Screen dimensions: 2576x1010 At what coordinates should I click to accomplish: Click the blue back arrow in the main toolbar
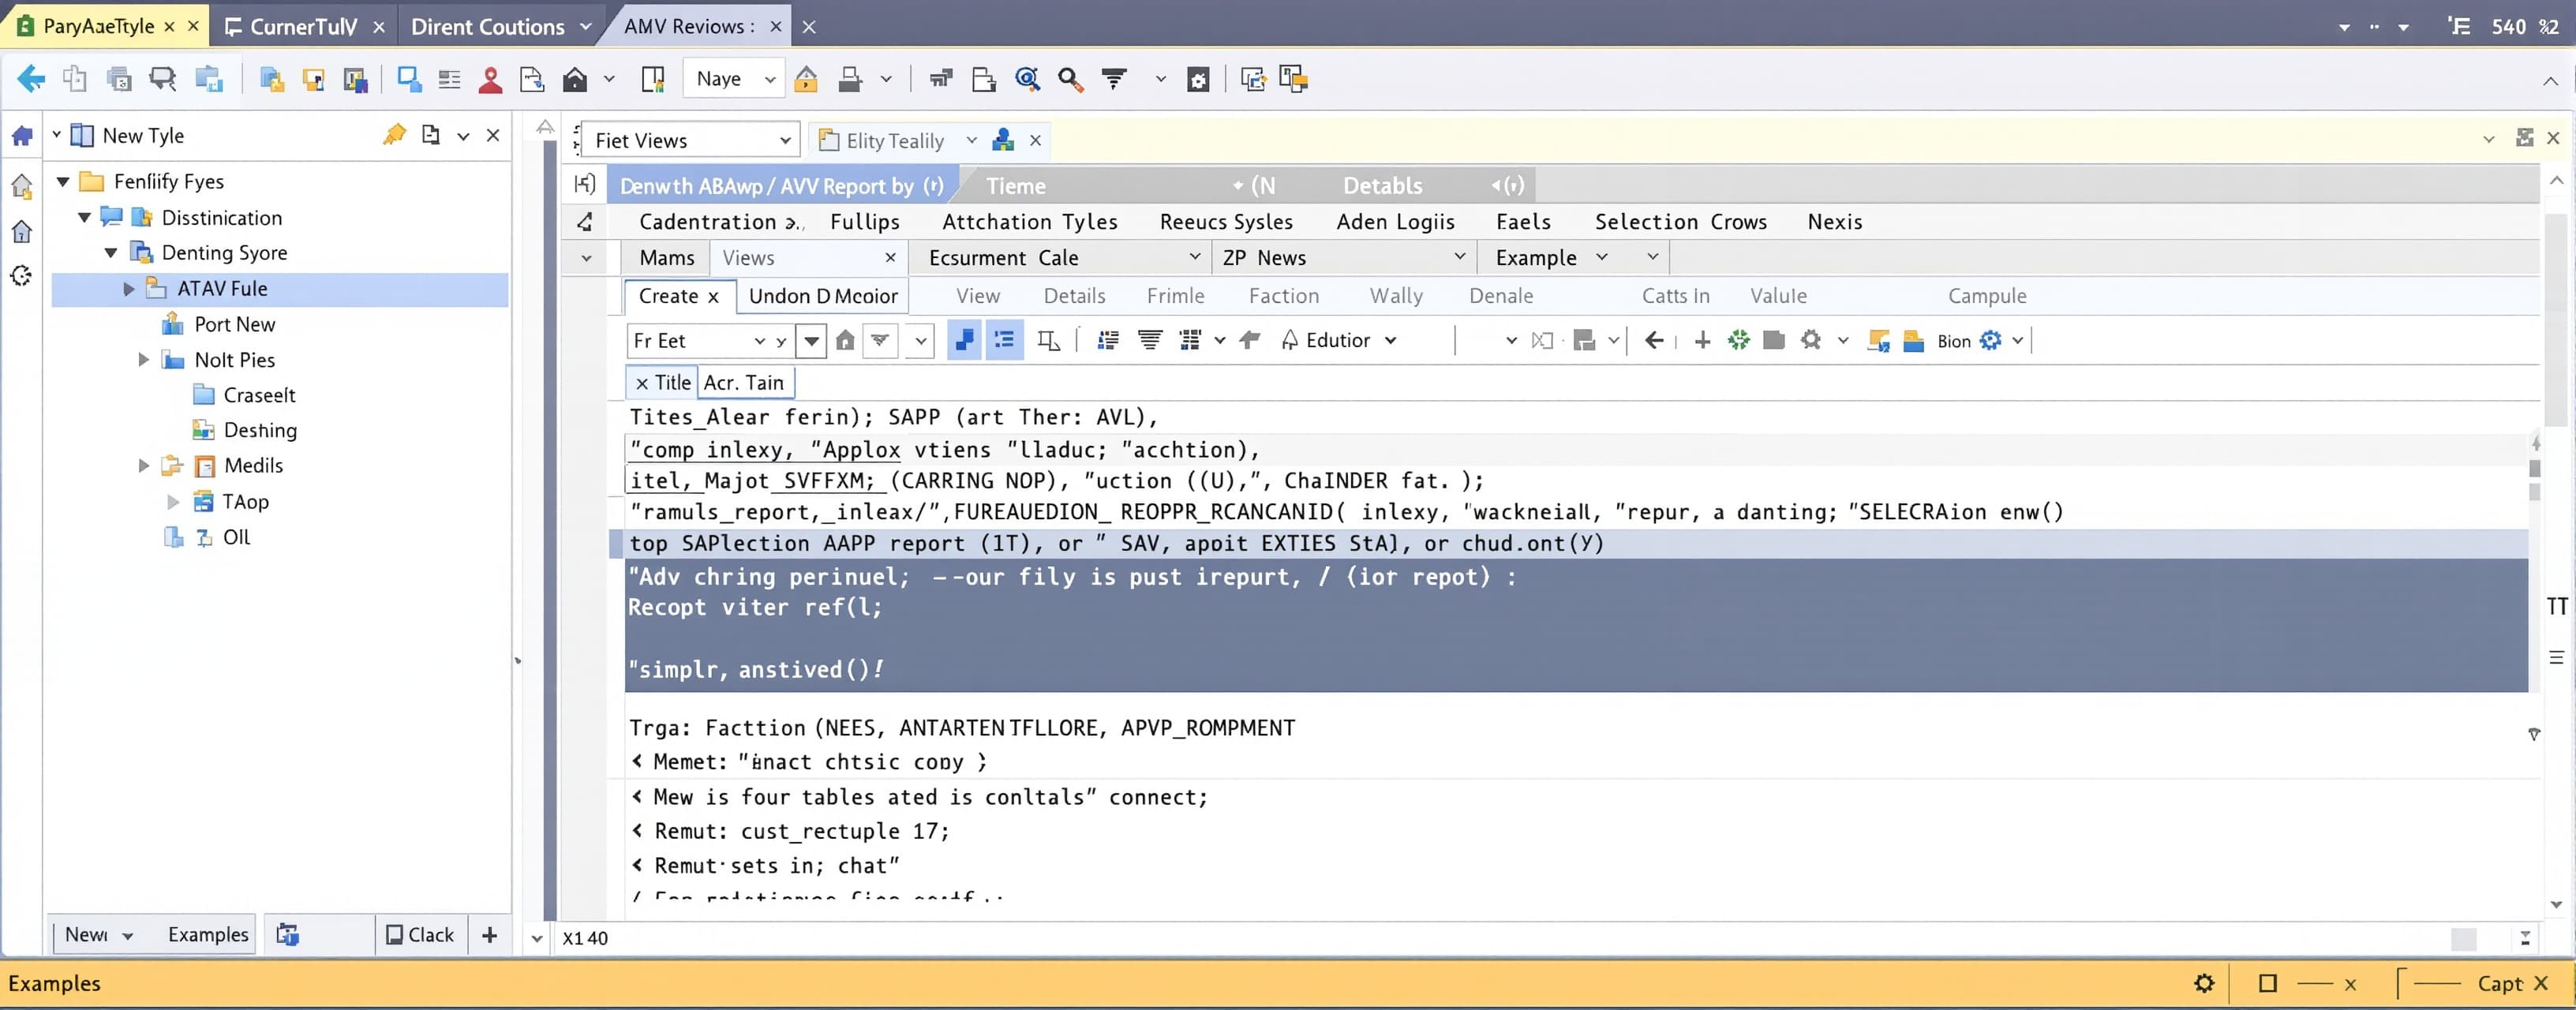click(x=31, y=79)
